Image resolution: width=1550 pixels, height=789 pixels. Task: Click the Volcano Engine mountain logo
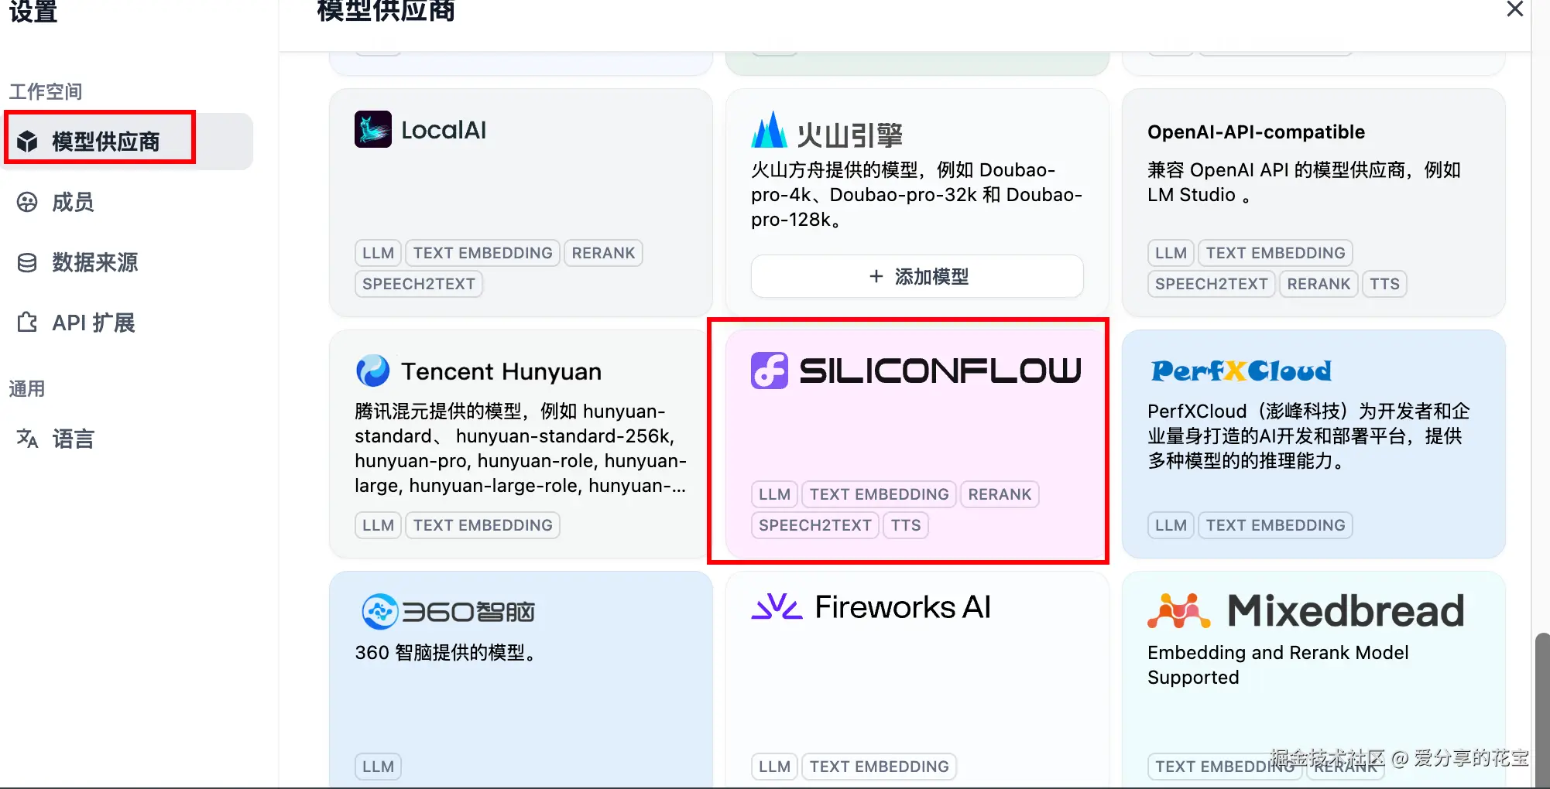(770, 129)
